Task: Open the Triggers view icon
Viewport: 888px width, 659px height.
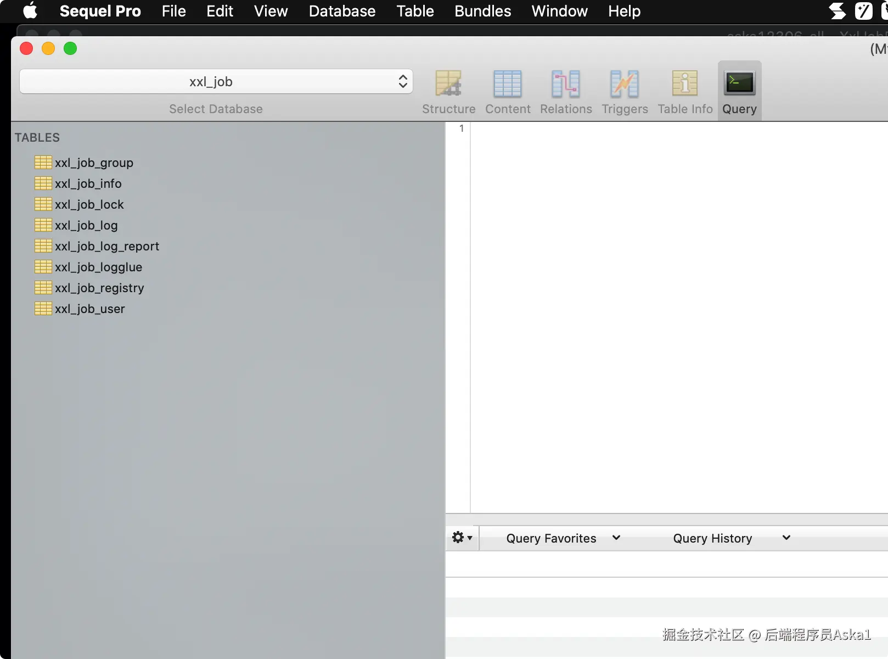Action: (x=625, y=84)
